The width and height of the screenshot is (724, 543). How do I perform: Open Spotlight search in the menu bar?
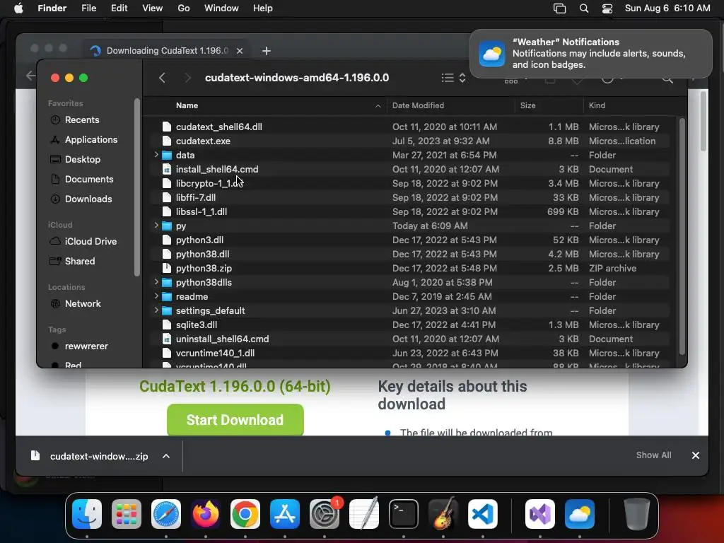583,8
